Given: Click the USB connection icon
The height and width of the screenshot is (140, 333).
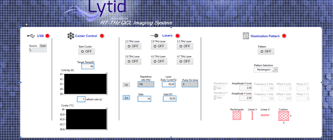Looking at the screenshot, I should click(x=31, y=36).
